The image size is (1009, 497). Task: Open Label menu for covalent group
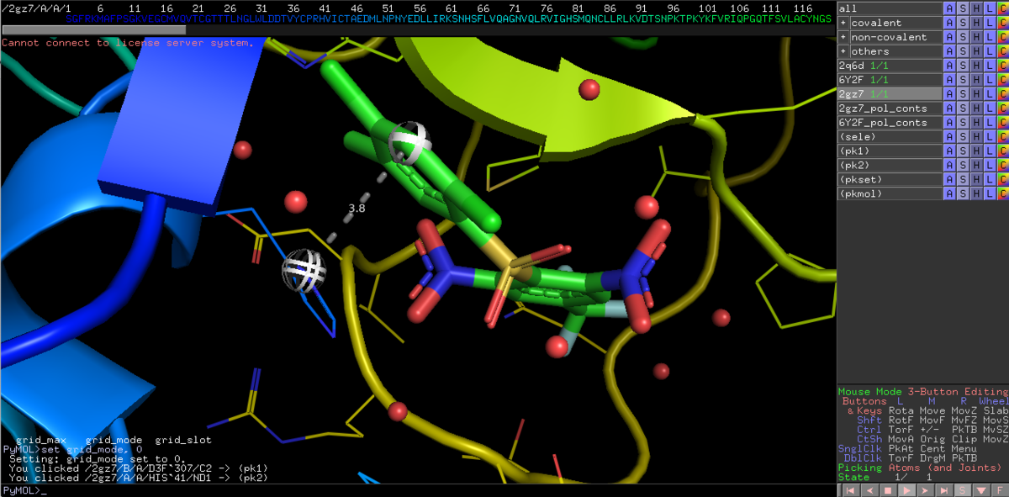pos(990,23)
